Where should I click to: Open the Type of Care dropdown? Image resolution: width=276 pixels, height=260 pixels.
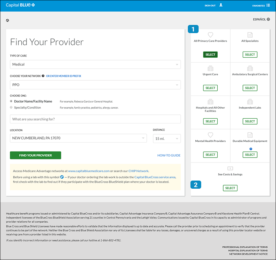[95, 65]
